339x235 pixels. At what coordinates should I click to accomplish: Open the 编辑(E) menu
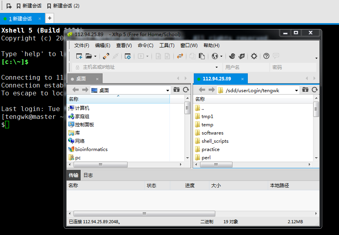103,46
